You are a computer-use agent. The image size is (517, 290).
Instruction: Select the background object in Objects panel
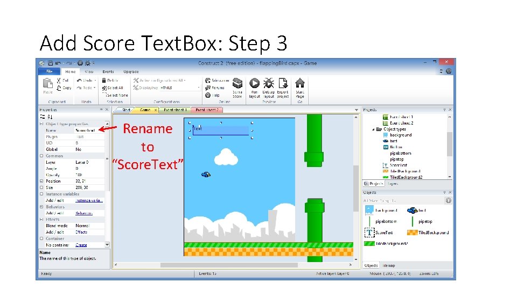point(381,211)
